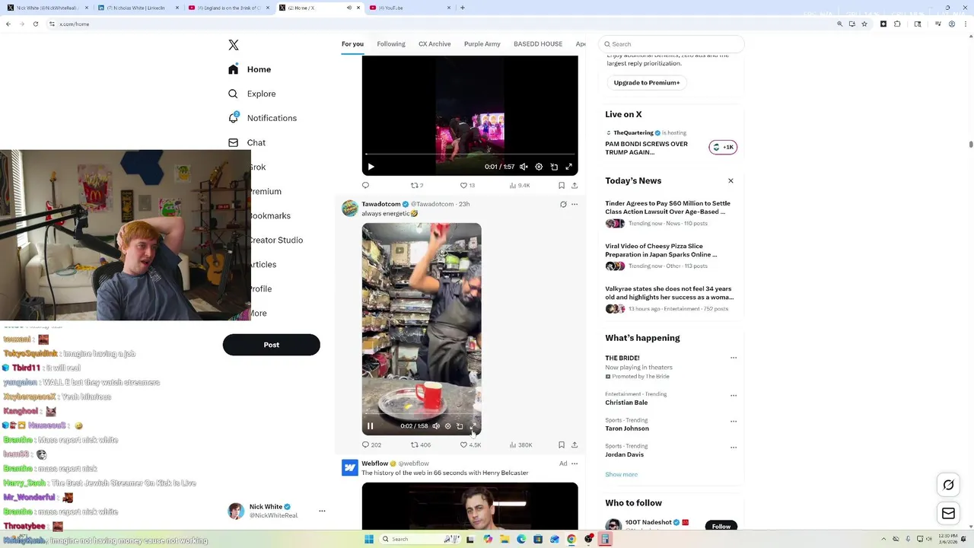Image resolution: width=974 pixels, height=548 pixels.
Task: Switch to the Following tab
Action: [x=391, y=44]
